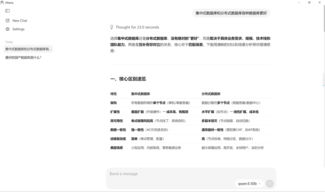Click cell 水平扩展 (加节点)
Screen dimensions: 325x192
click(x=230, y=112)
